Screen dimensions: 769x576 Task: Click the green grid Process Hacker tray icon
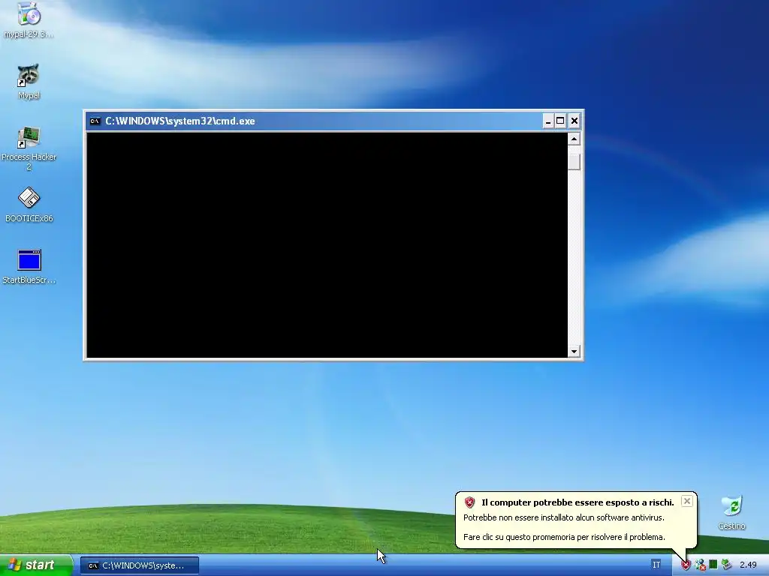coord(713,565)
